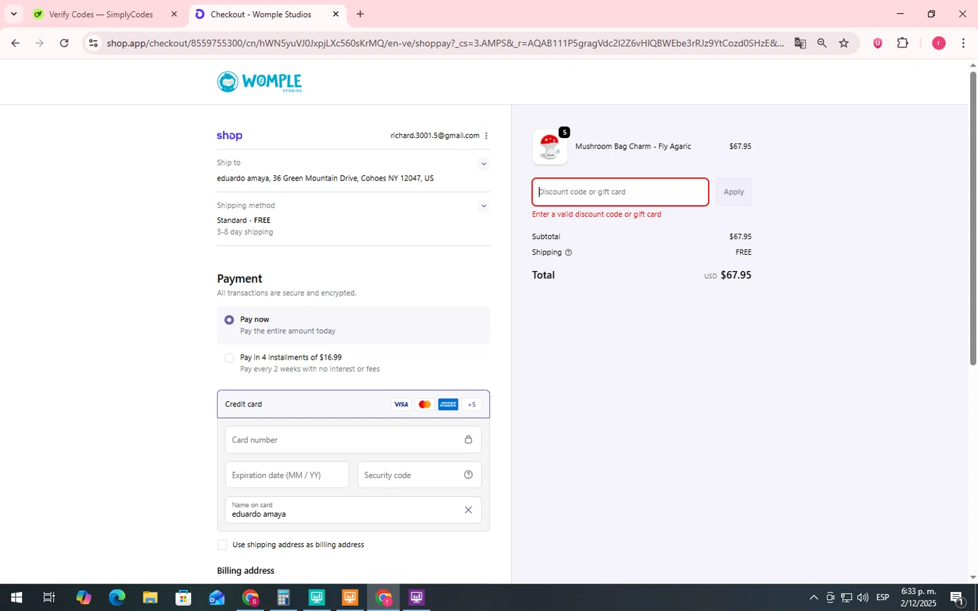978x611 pixels.
Task: Open the volume control in system tray
Action: tap(863, 597)
